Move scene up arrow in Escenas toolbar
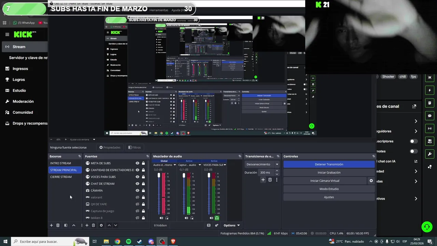437x246 pixels. (73, 225)
